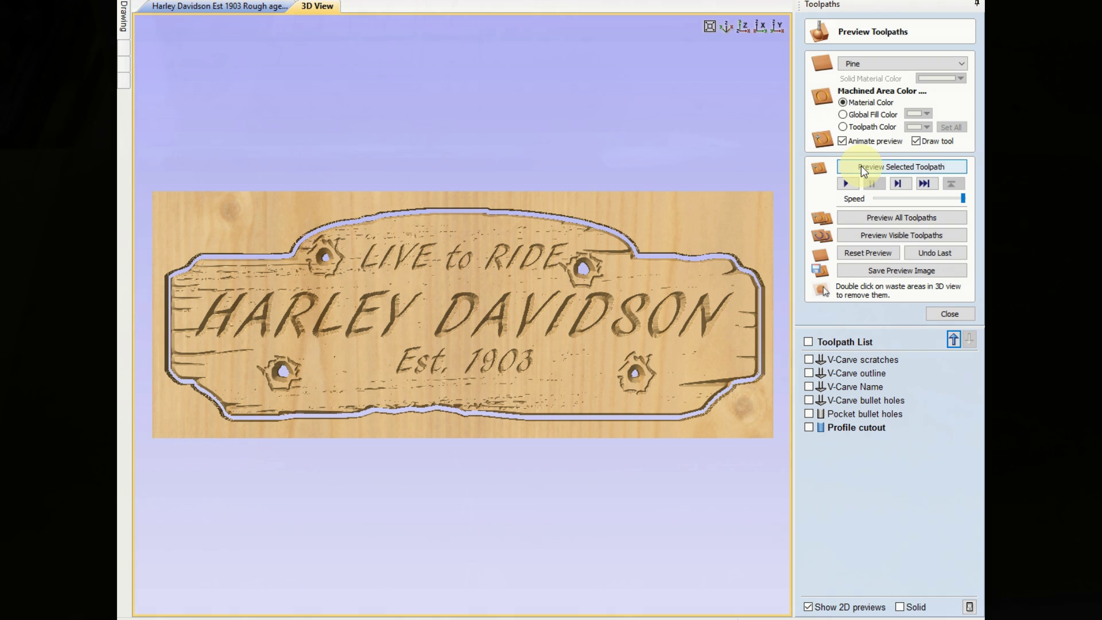This screenshot has width=1102, height=620.
Task: Click the Close button in Toolpaths panel
Action: [950, 314]
